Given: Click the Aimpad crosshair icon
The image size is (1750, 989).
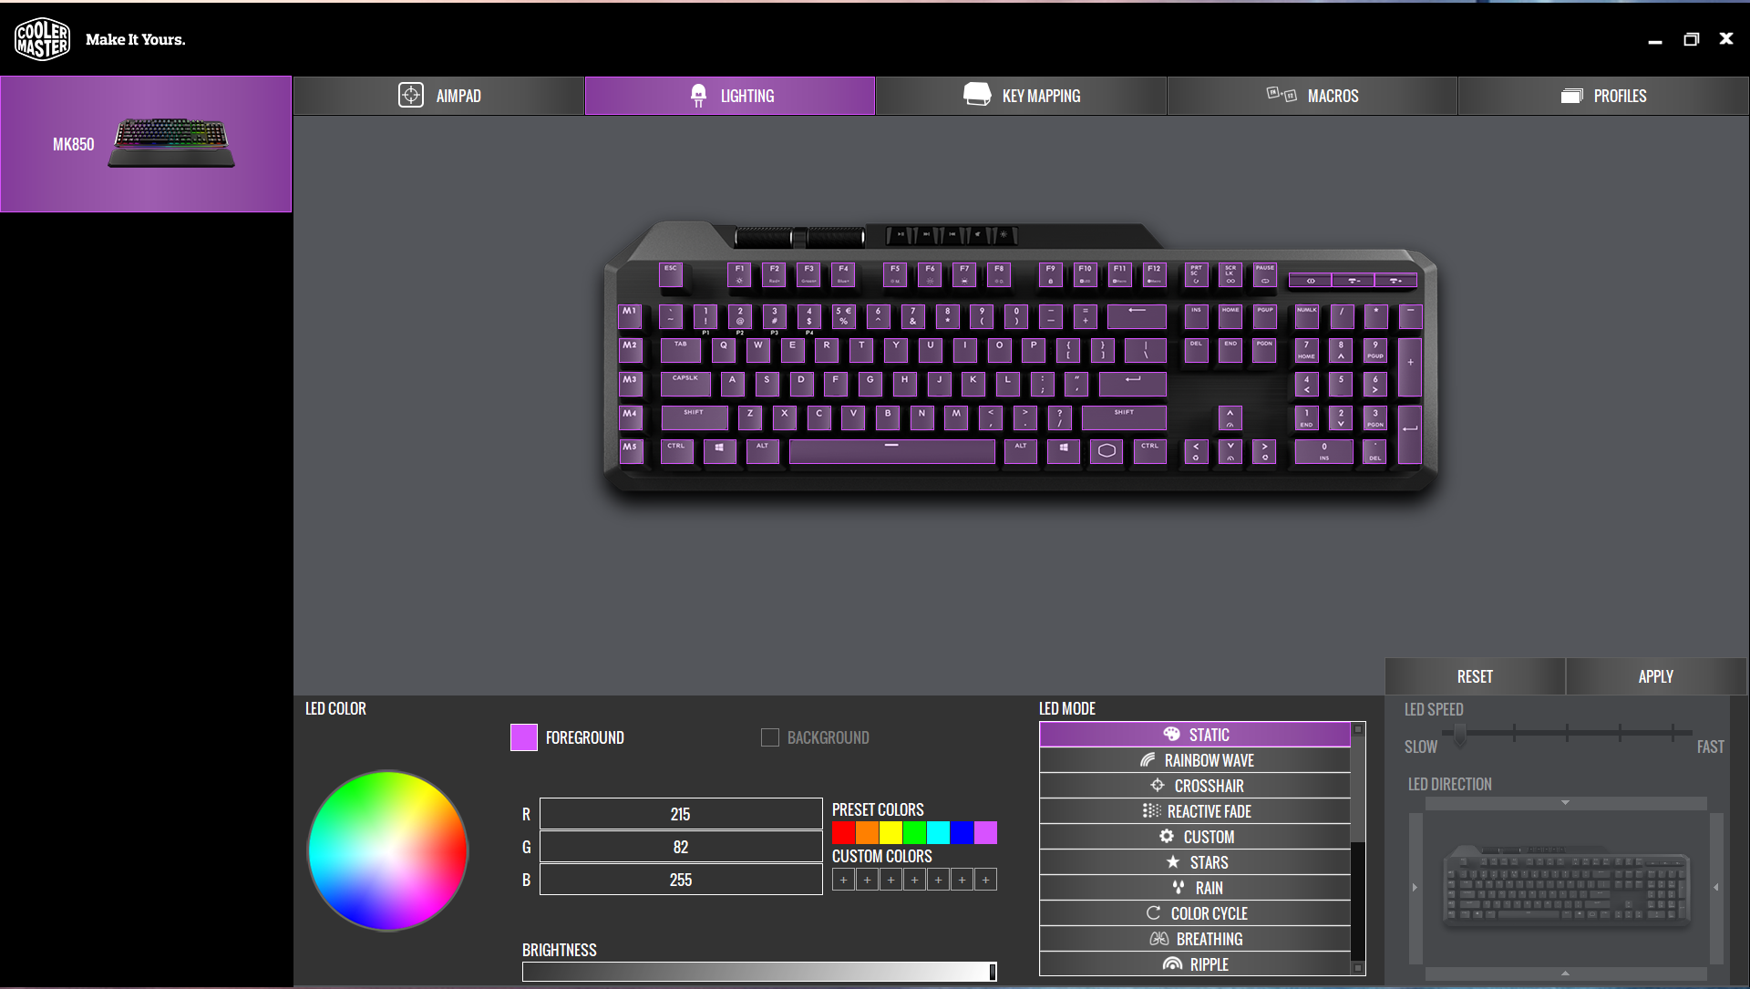Looking at the screenshot, I should [411, 96].
